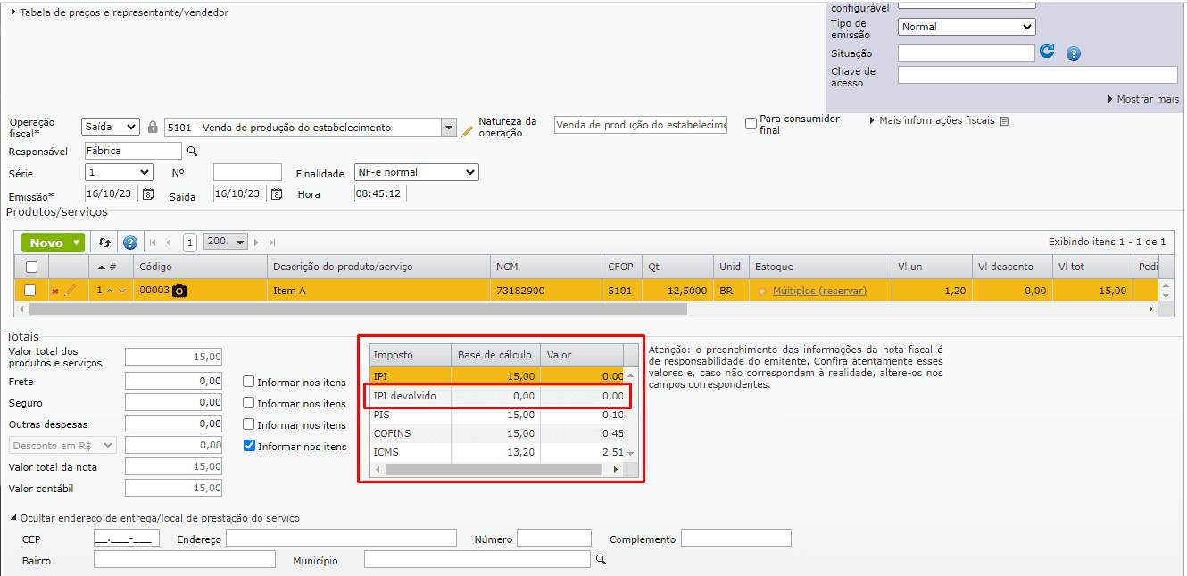Refresh the products grid list
Viewport: 1187px width, 576px height.
(x=104, y=243)
